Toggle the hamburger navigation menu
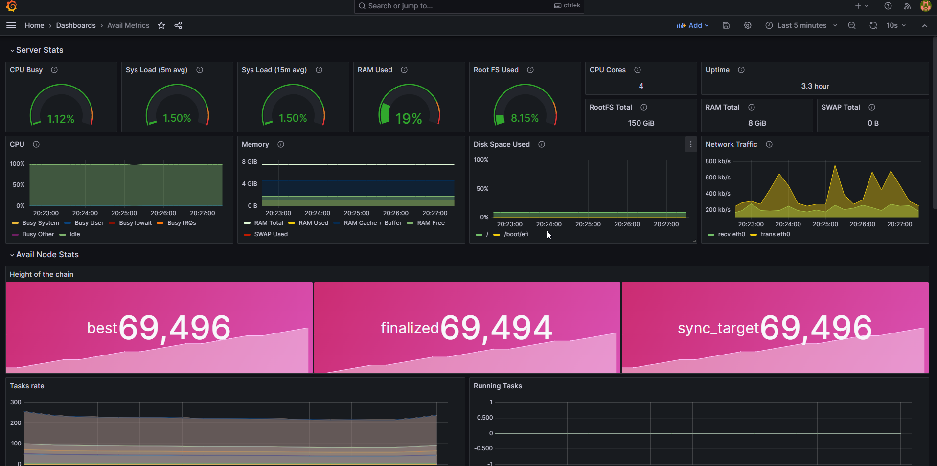The height and width of the screenshot is (466, 937). (x=11, y=25)
